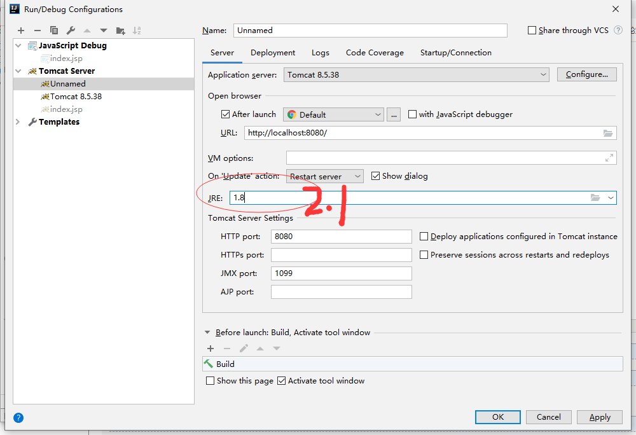Remove the selected configuration with minus icon
The width and height of the screenshot is (636, 435).
(x=38, y=31)
